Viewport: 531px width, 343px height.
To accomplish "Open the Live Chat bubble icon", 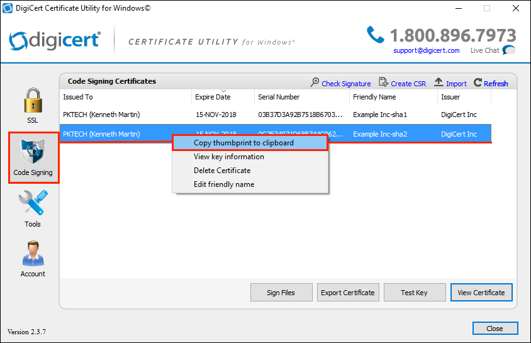I will (x=508, y=50).
